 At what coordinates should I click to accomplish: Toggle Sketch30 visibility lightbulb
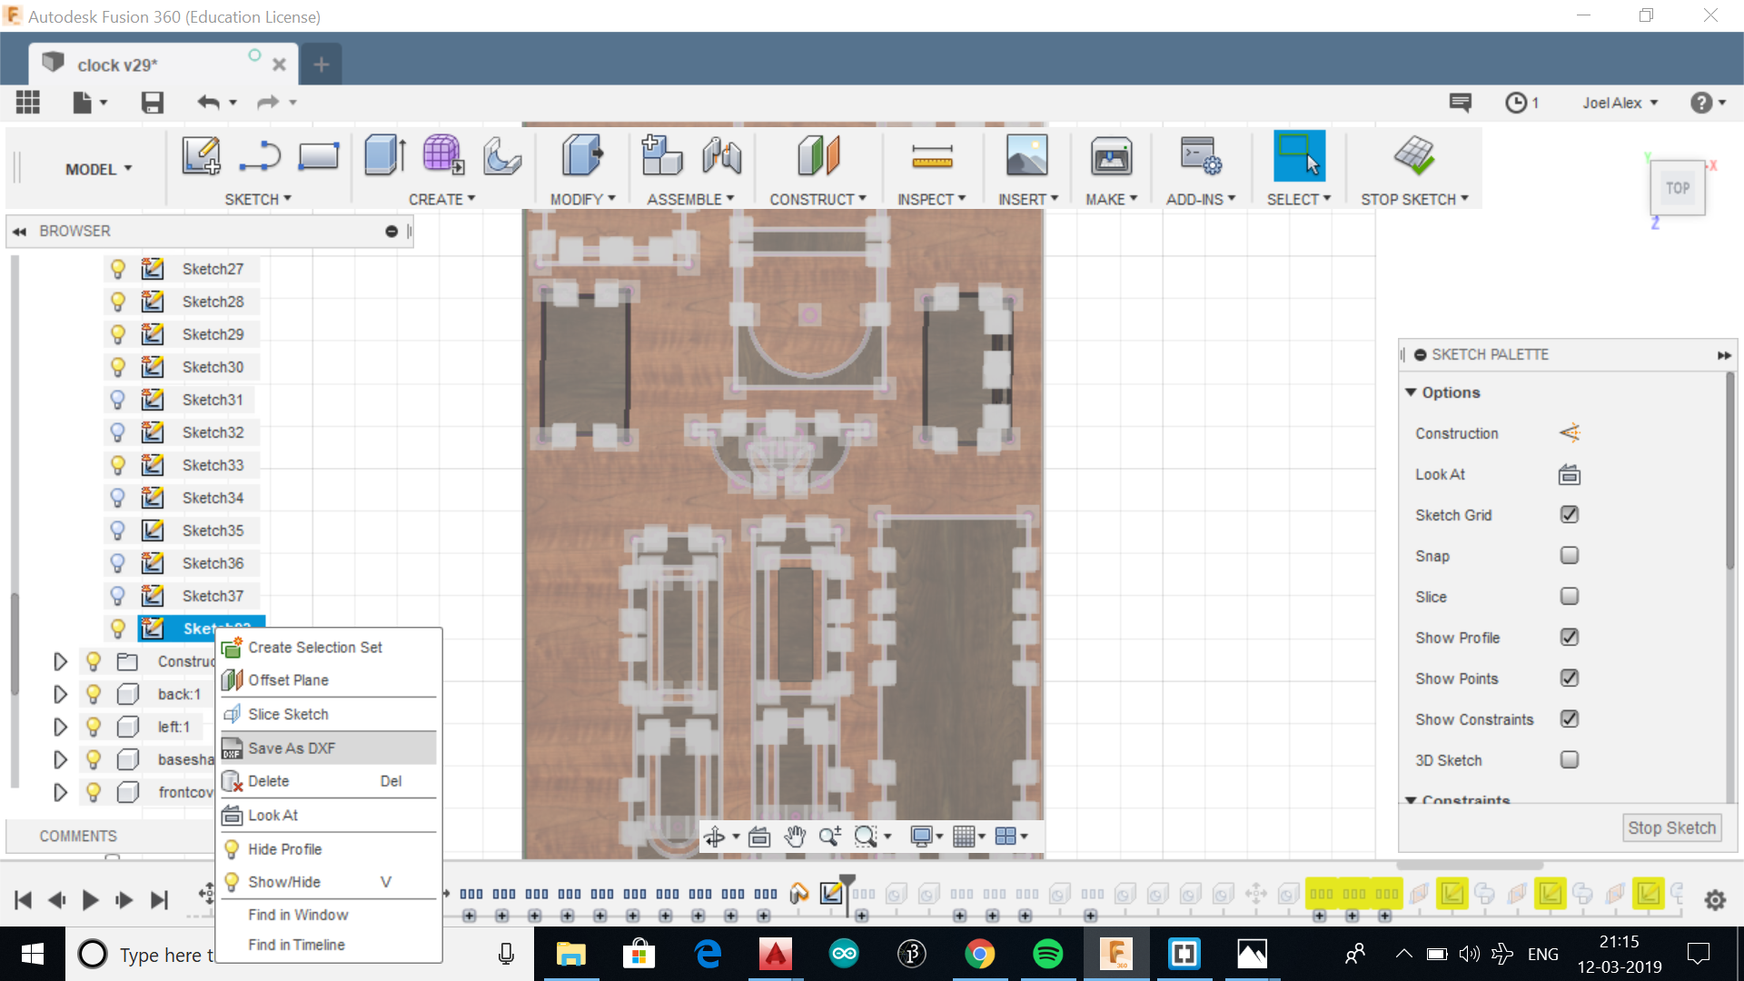(x=117, y=367)
